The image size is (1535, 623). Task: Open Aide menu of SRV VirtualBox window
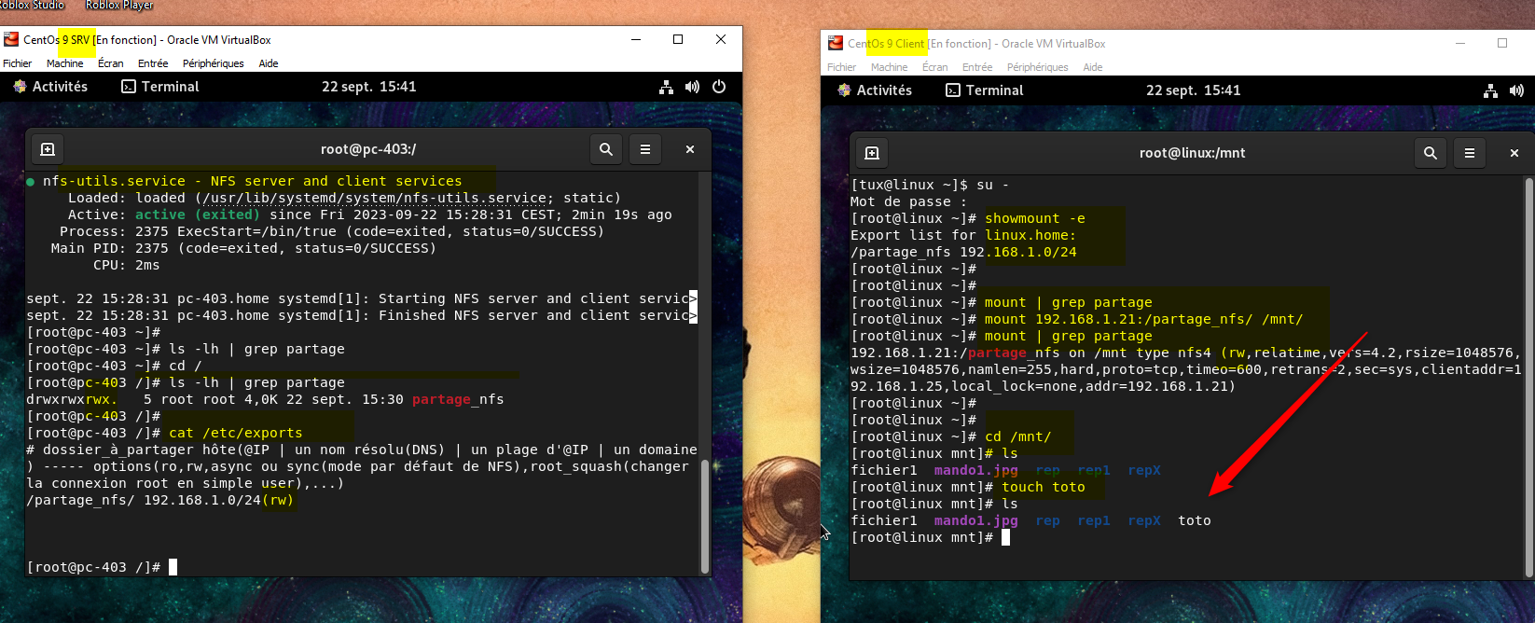click(269, 63)
